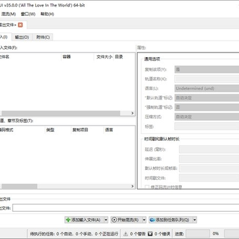Click the 标签 input field
The width and height of the screenshot is (239, 239).
(x=206, y=126)
